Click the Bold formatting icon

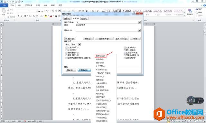[x=18, y=16]
